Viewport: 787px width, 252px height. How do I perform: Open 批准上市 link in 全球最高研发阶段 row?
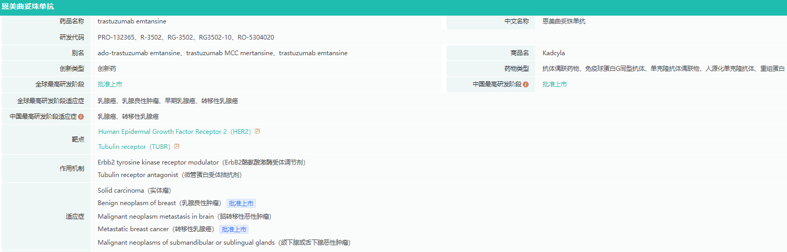pyautogui.click(x=110, y=84)
